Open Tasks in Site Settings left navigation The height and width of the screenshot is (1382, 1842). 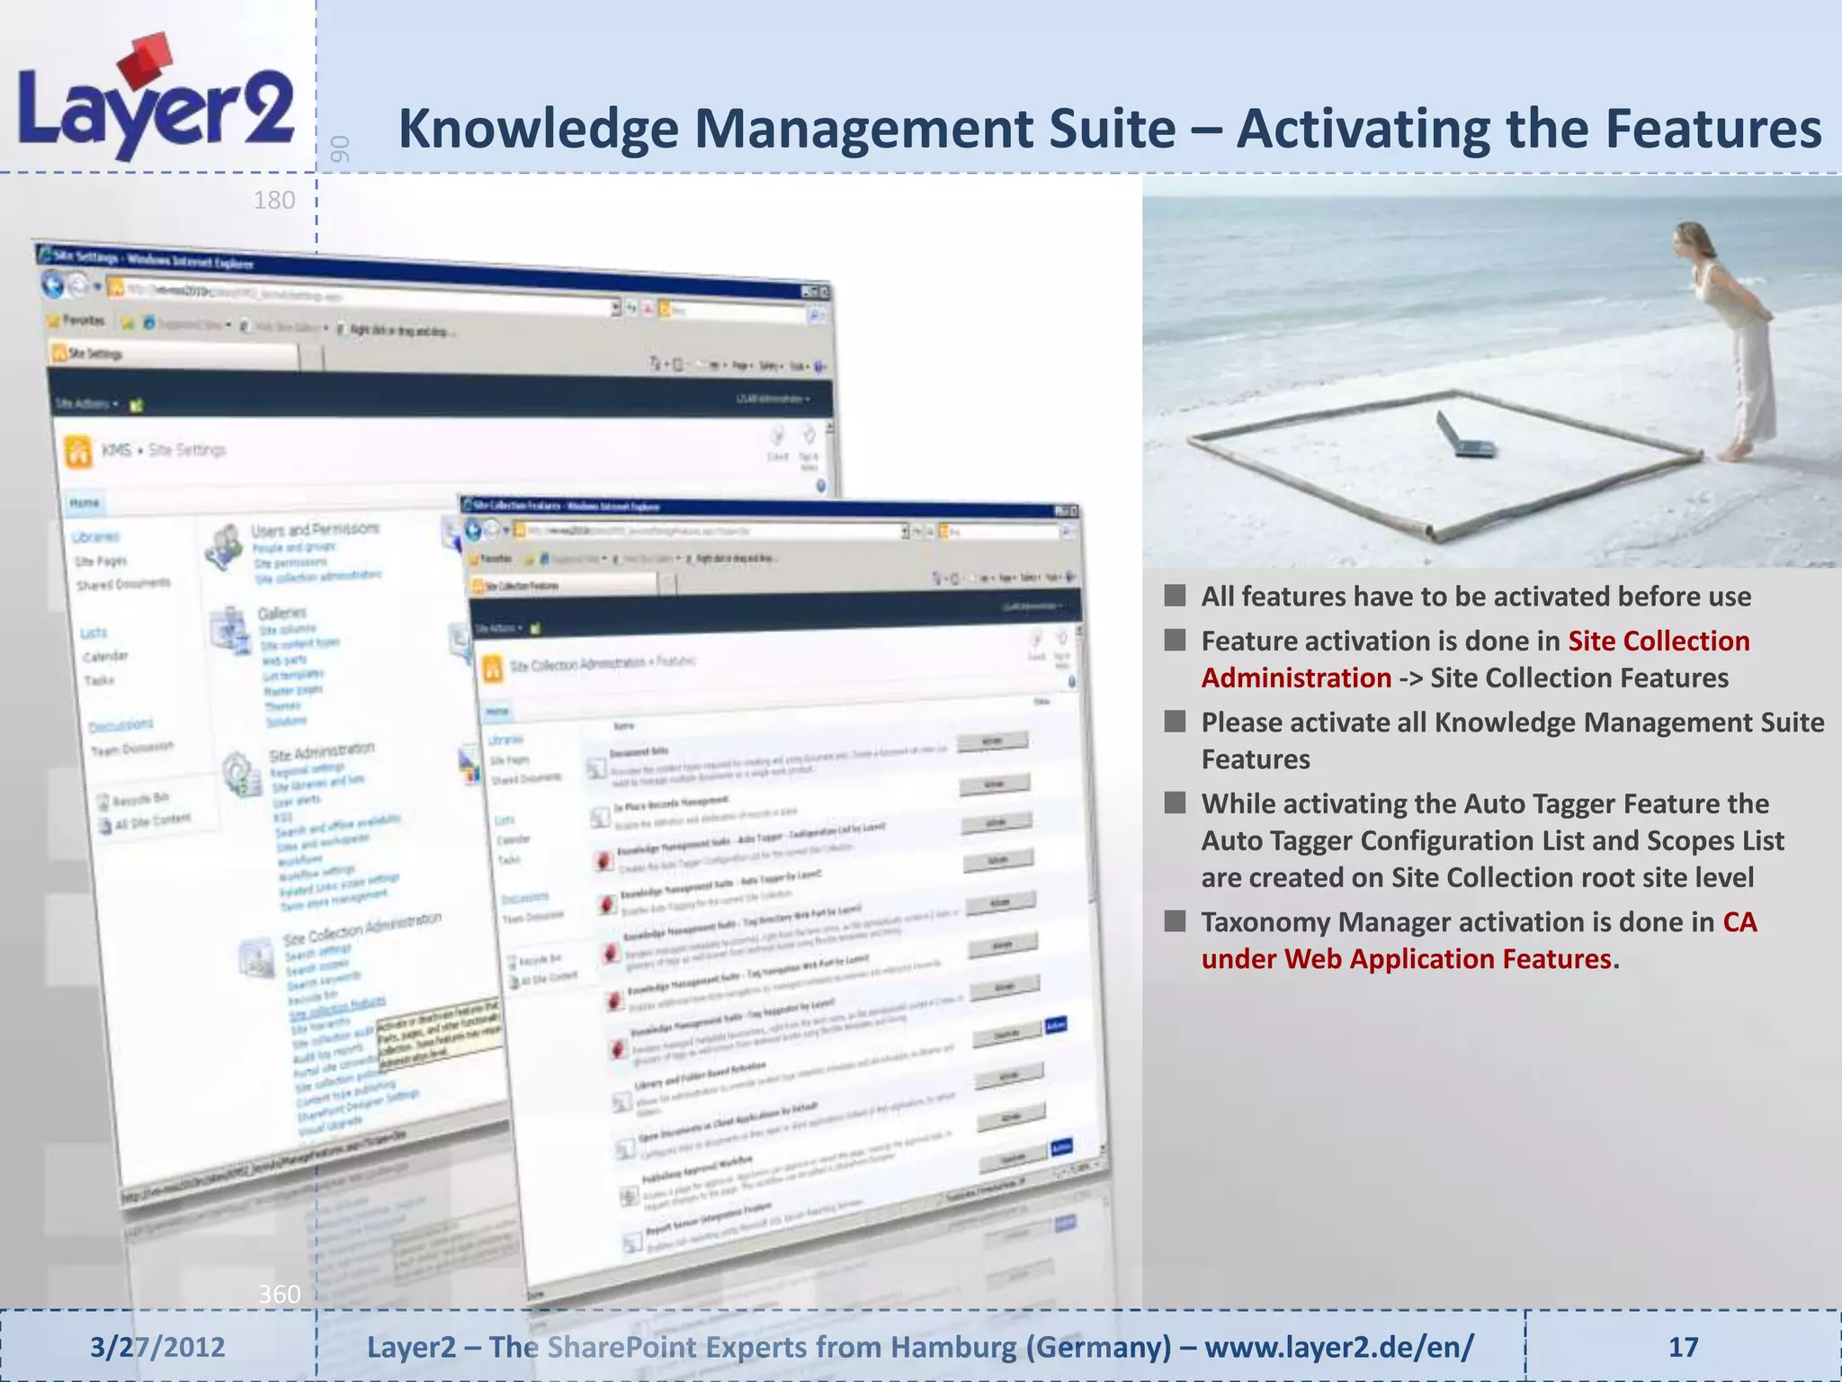point(99,680)
